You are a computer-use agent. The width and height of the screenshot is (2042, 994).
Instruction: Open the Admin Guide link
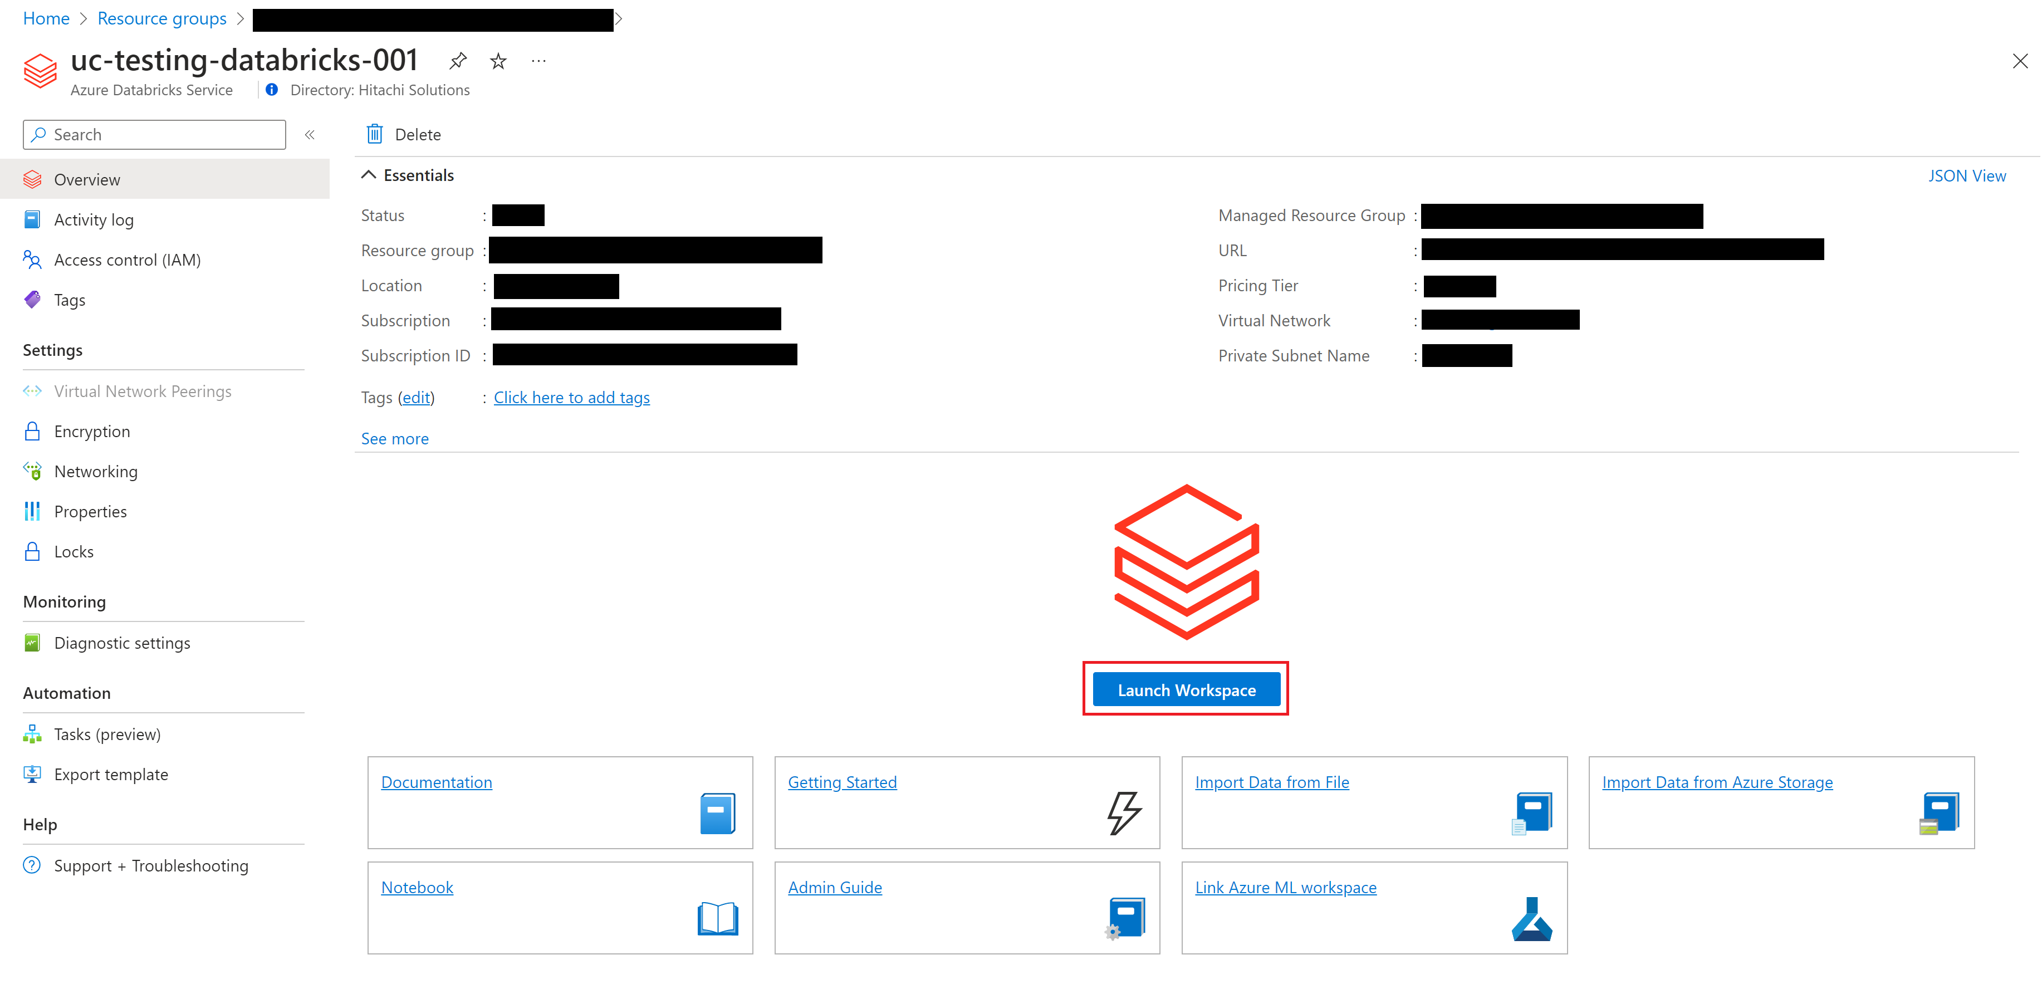click(835, 888)
